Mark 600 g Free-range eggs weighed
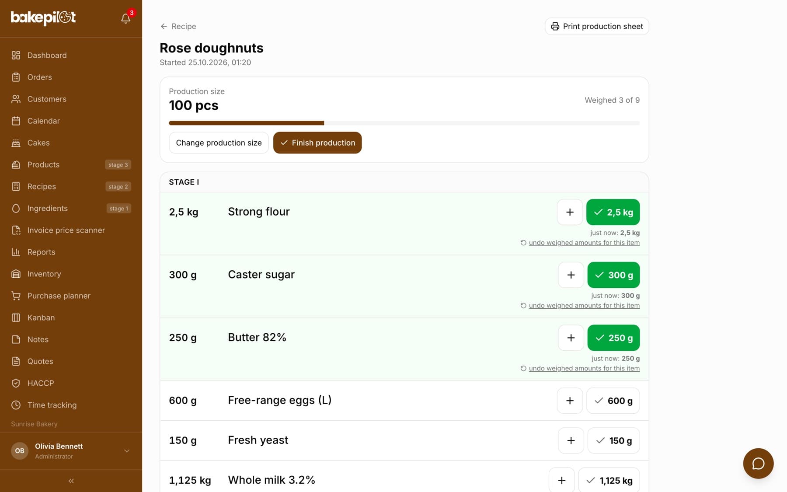Image resolution: width=787 pixels, height=492 pixels. tap(613, 401)
